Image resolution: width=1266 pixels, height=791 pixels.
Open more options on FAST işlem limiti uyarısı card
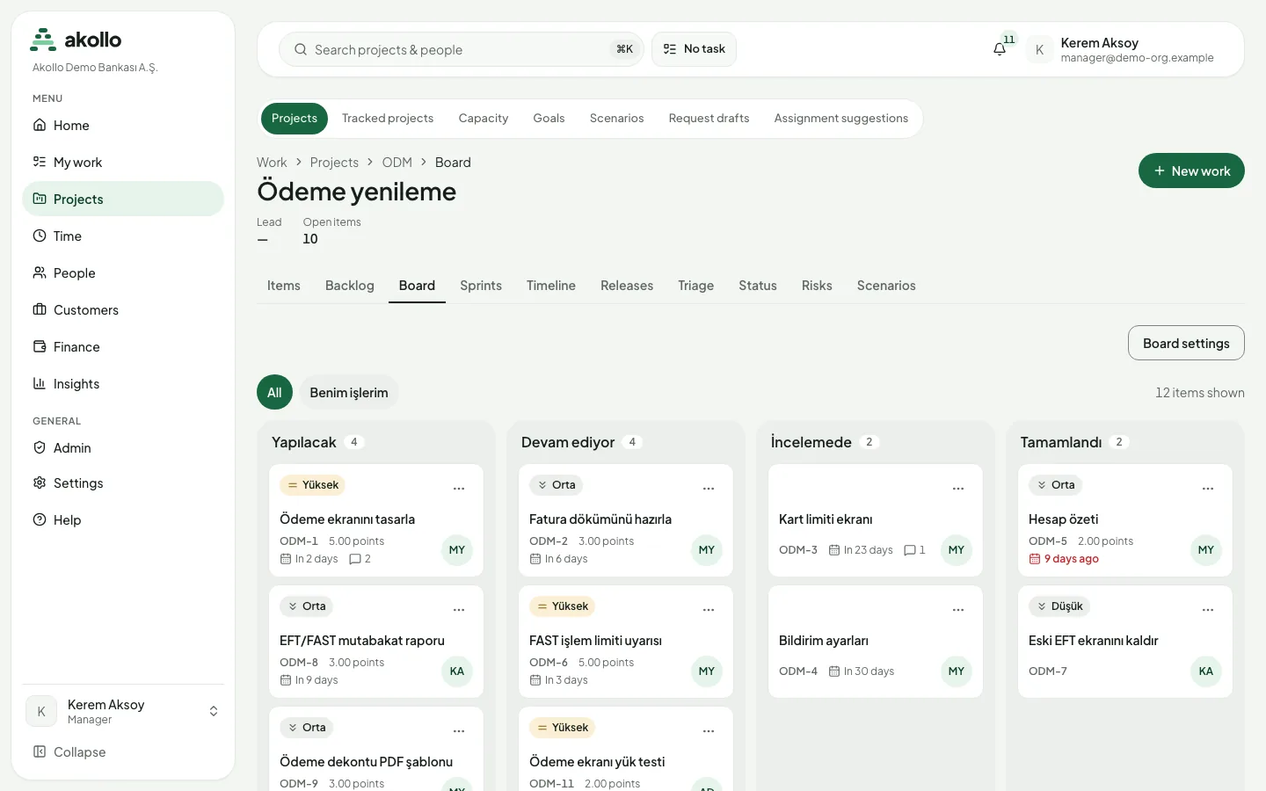tap(709, 610)
